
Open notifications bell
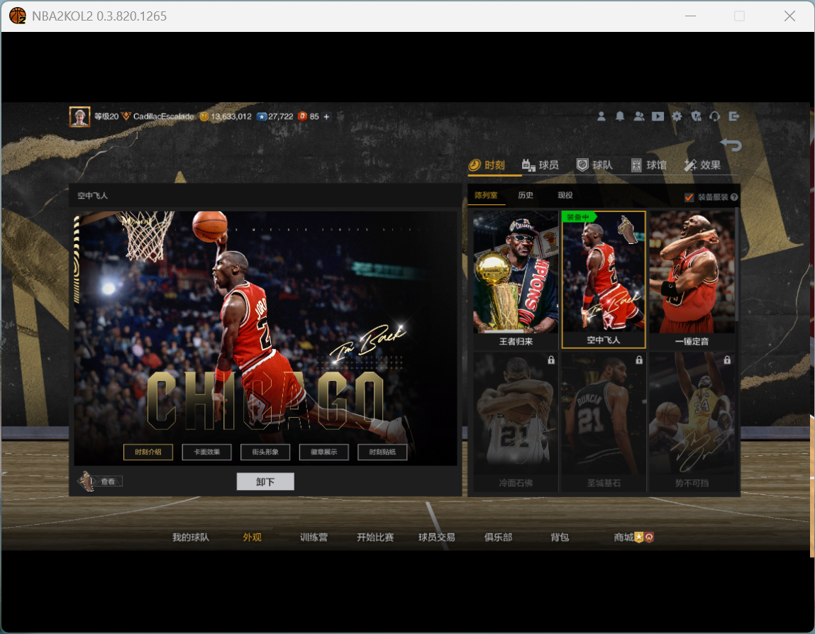620,116
